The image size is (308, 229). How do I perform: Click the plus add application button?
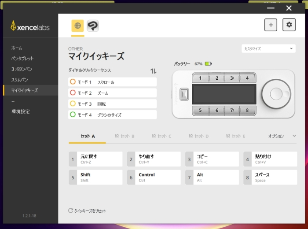pyautogui.click(x=271, y=25)
